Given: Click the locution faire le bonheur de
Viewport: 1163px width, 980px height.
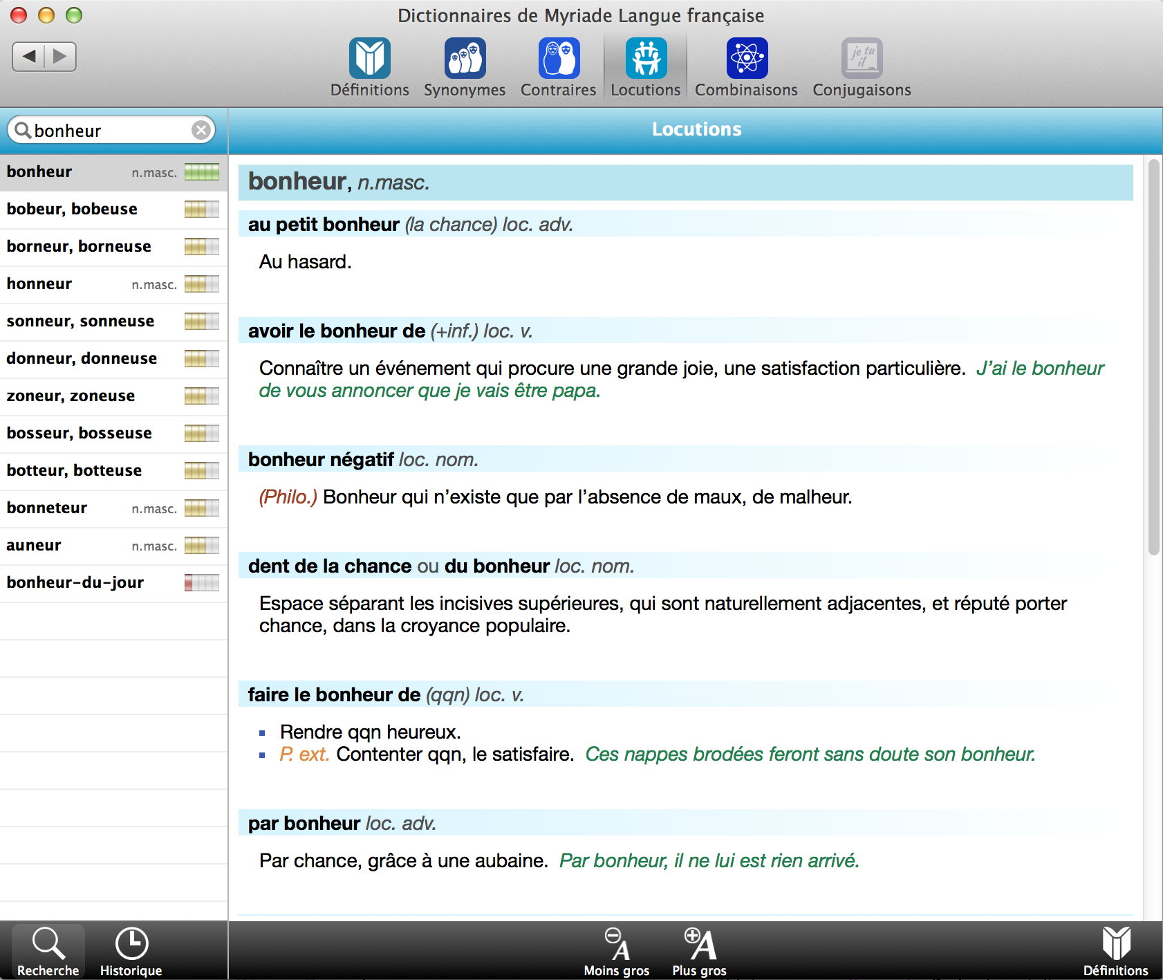Looking at the screenshot, I should [334, 695].
